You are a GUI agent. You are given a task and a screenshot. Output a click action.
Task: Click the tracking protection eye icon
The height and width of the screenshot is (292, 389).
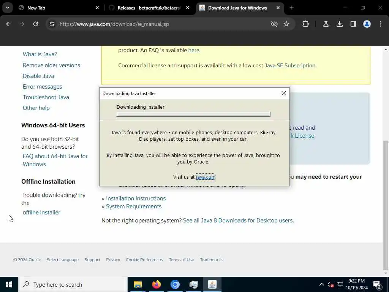click(x=274, y=24)
